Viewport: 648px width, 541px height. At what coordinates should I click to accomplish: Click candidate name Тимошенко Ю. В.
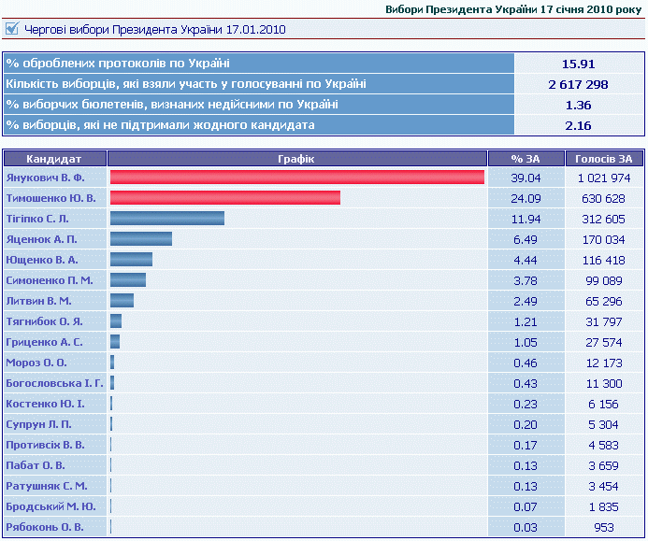point(50,198)
